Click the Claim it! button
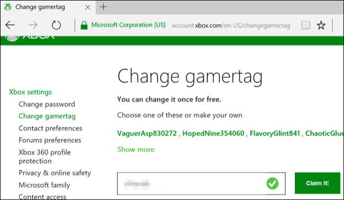 click(x=317, y=183)
